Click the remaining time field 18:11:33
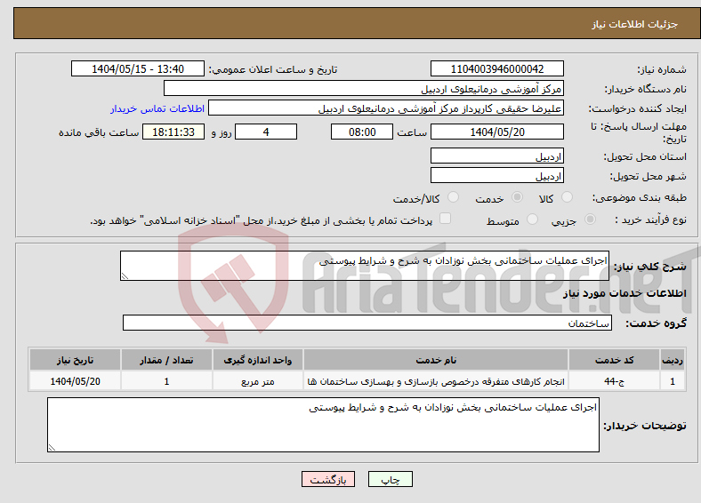 click(x=173, y=132)
